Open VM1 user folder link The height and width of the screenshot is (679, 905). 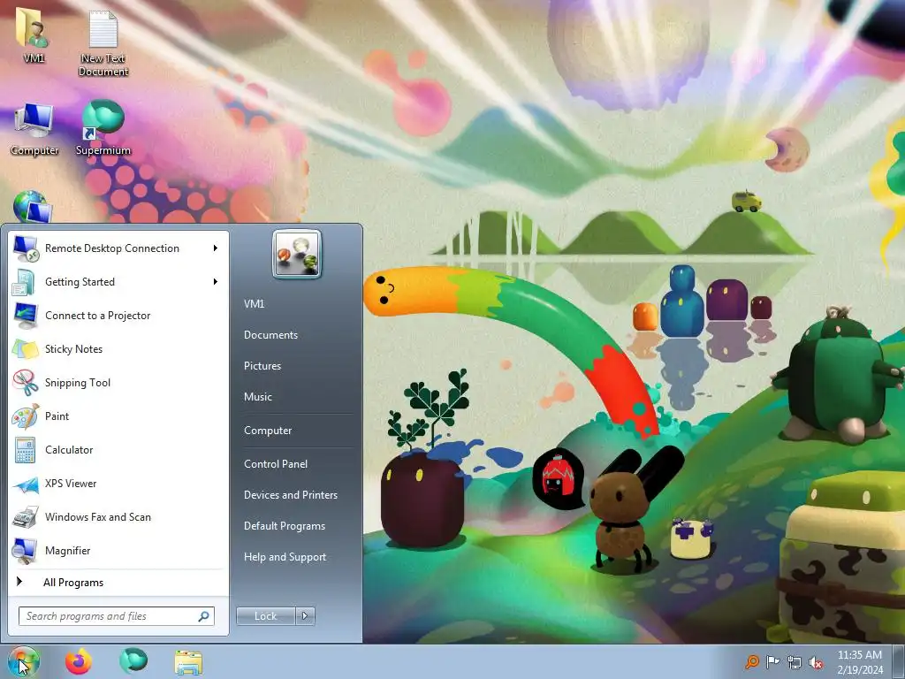[254, 304]
